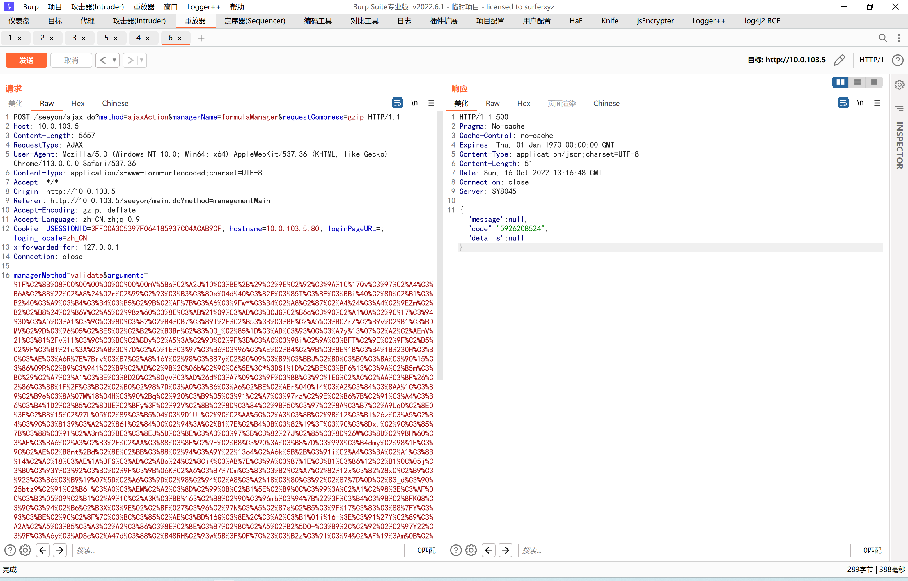The width and height of the screenshot is (908, 581).
Task: Go forward to next request in history
Action: point(130,60)
